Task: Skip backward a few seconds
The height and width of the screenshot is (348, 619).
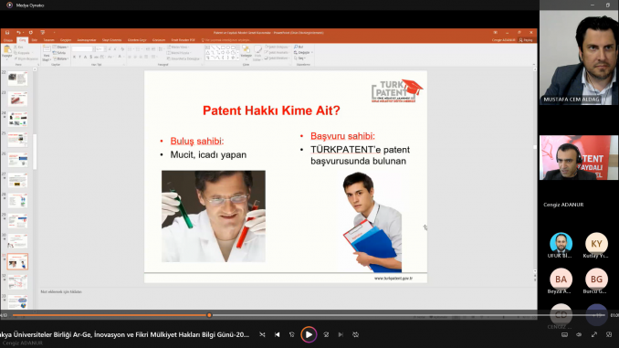Action: pos(292,334)
